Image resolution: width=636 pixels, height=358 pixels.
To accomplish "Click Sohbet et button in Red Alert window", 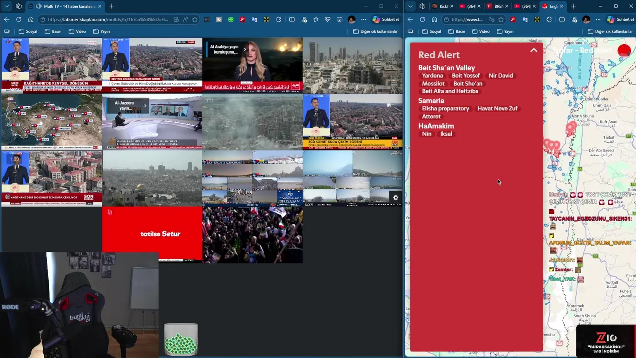I will [x=620, y=19].
